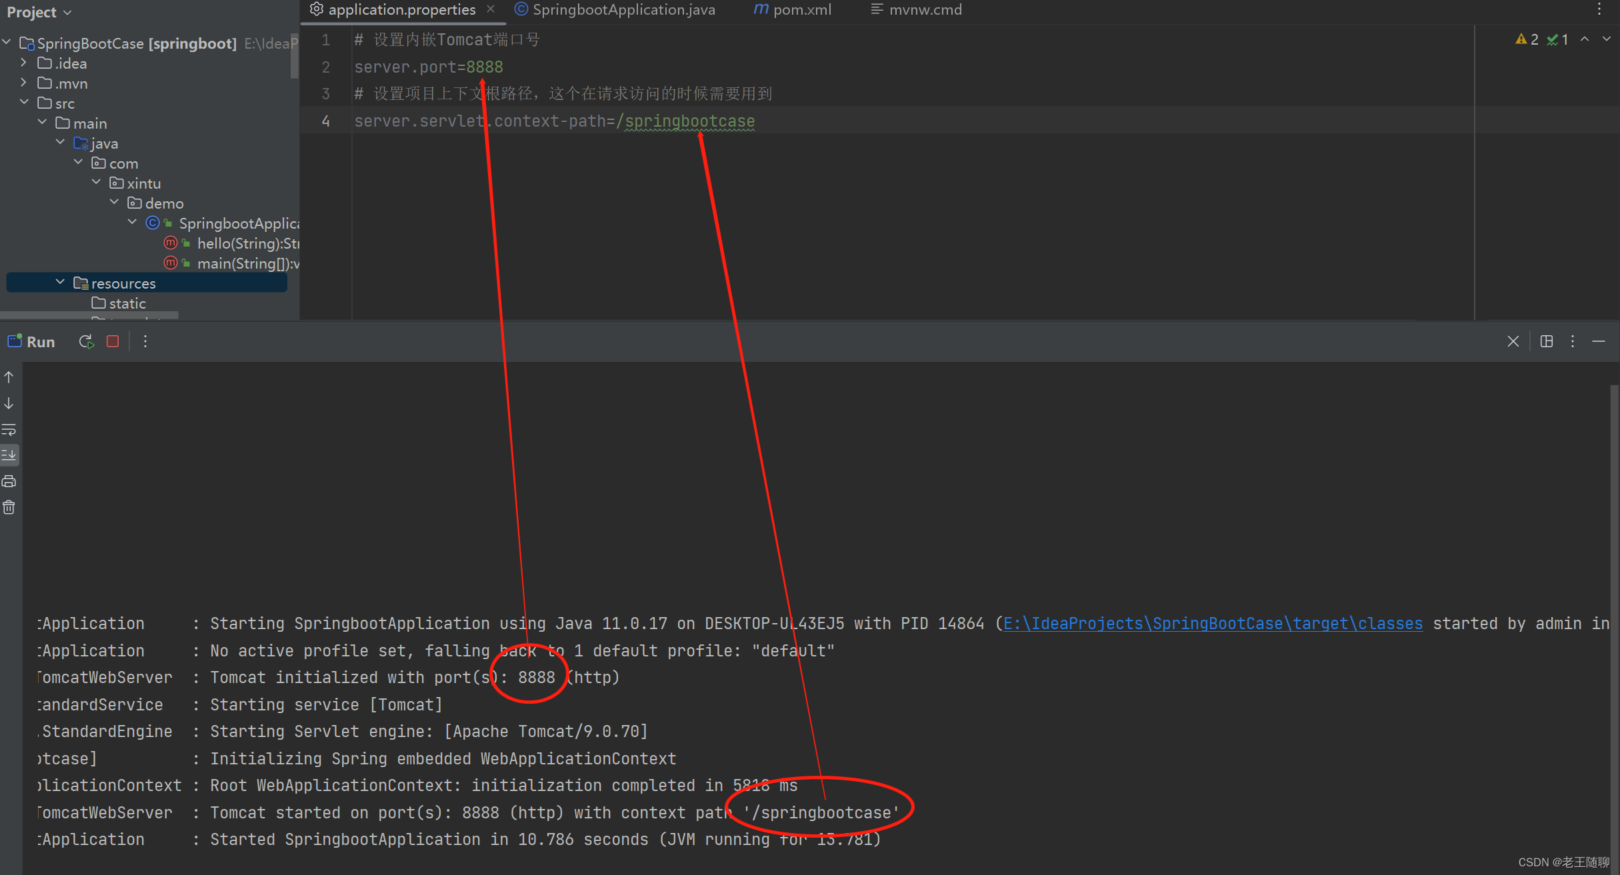Collapse the xintu package
1620x875 pixels.
click(96, 183)
